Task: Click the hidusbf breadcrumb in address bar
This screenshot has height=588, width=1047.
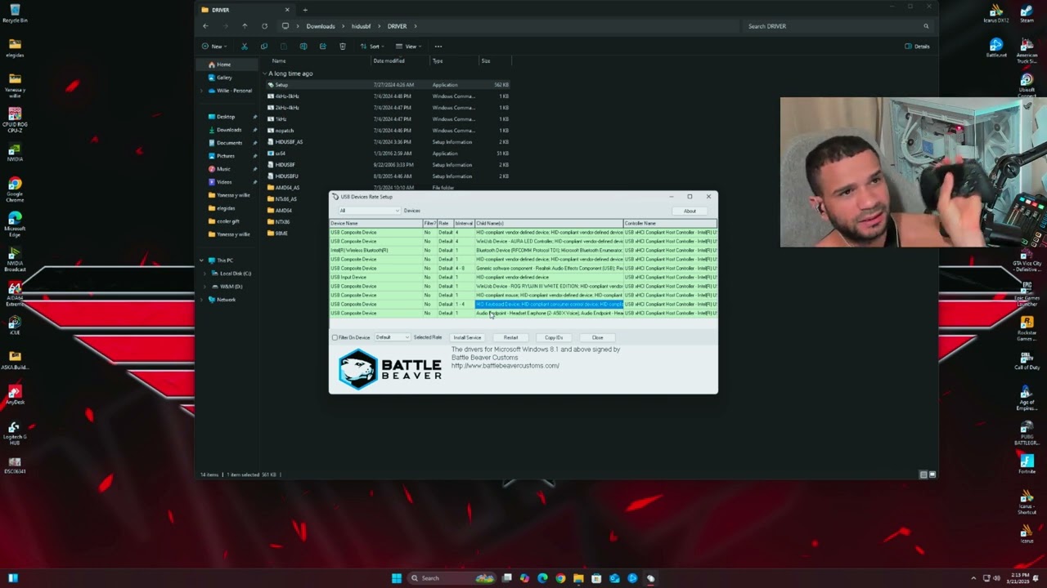Action: (x=362, y=26)
